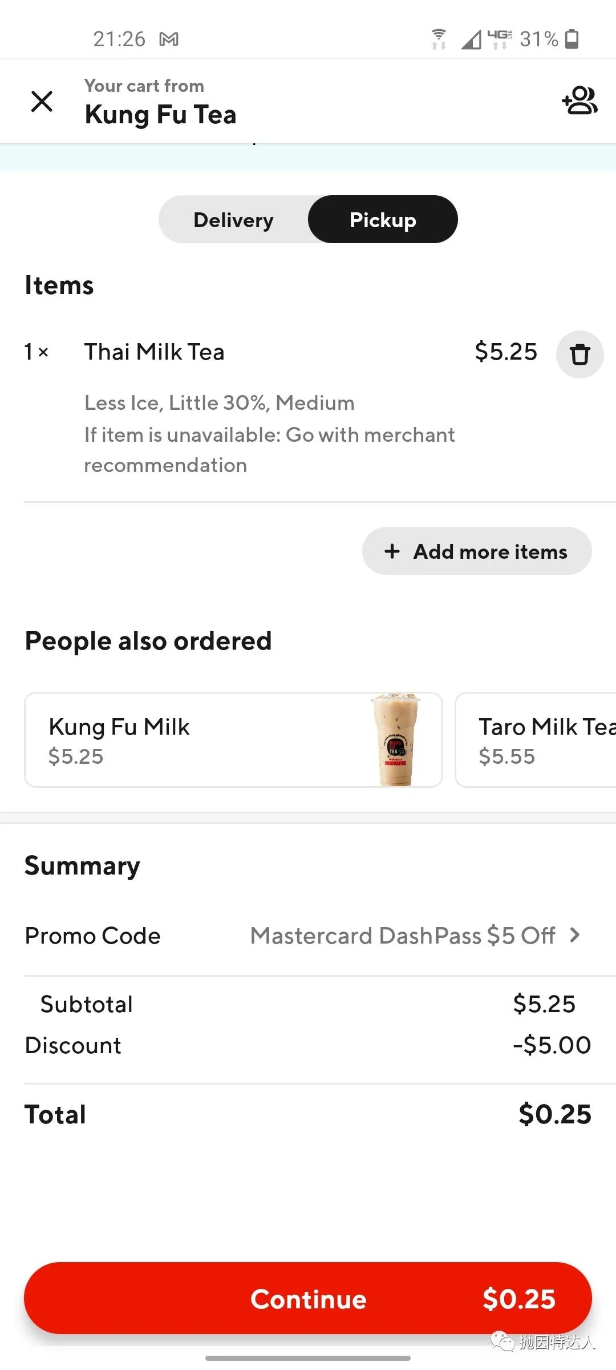Open the Thai Milk Tea item

click(x=154, y=352)
